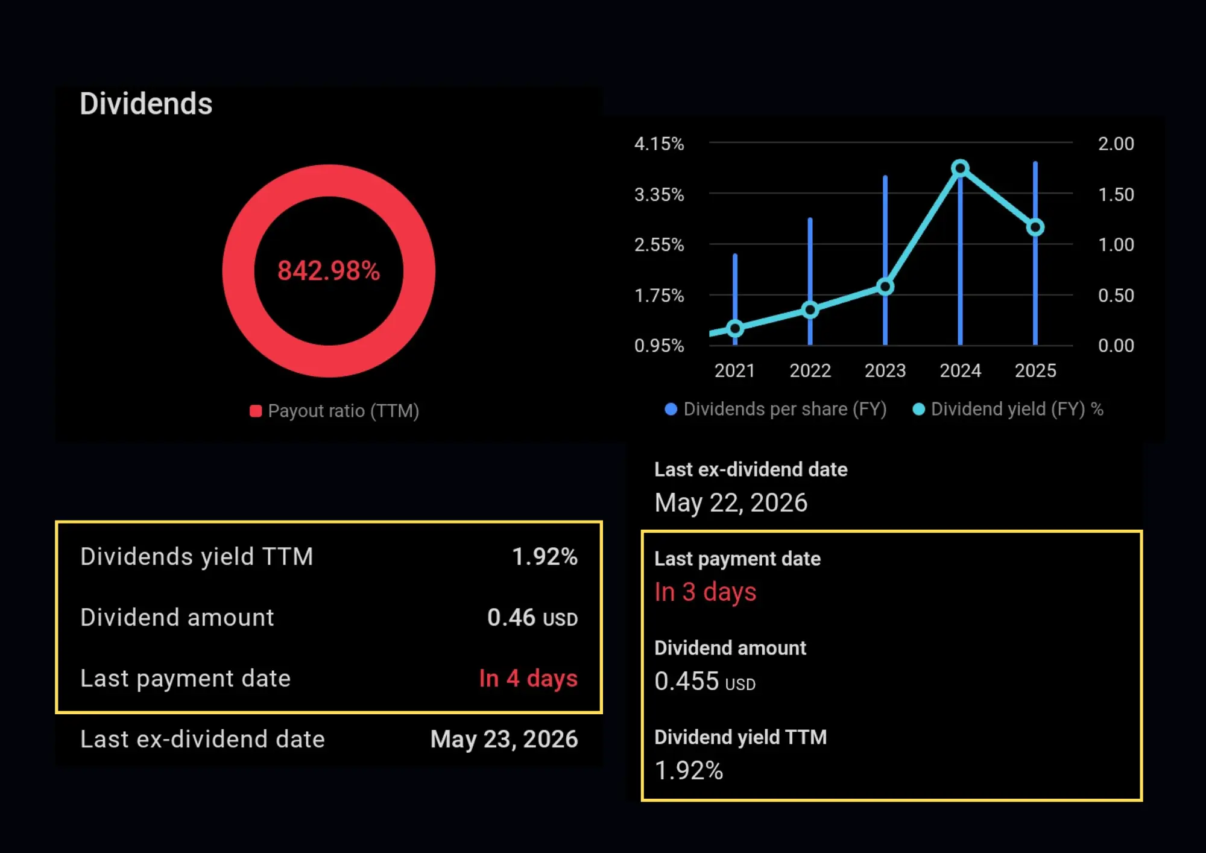Viewport: 1206px width, 853px height.
Task: Click the 2024 year axis label
Action: [960, 370]
